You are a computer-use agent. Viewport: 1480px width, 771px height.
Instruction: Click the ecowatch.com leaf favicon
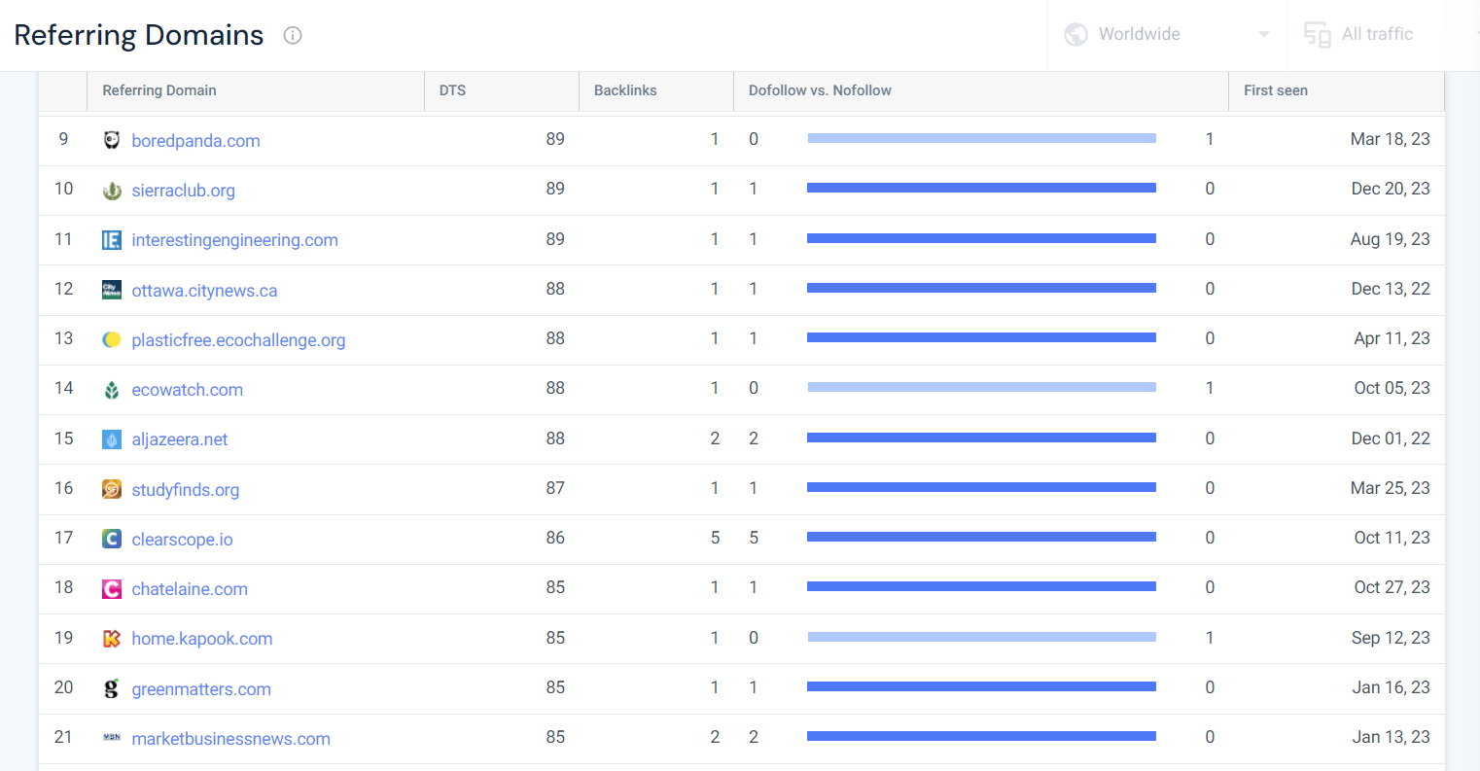[112, 390]
